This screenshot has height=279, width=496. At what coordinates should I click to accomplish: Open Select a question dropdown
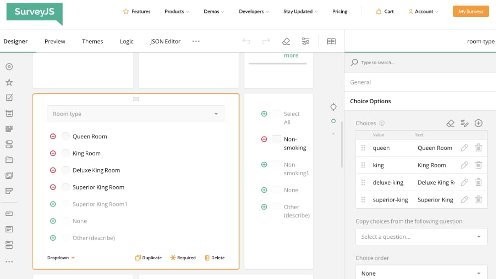coord(421,237)
